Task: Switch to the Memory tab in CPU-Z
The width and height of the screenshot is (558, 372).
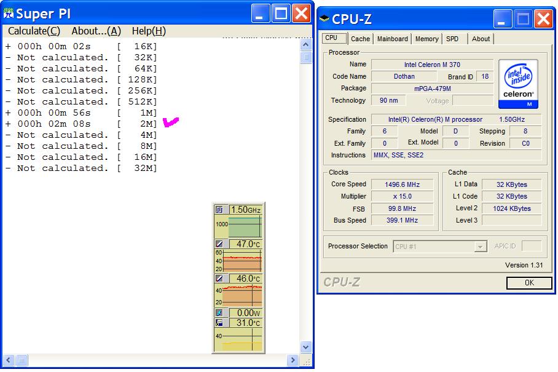Action: coord(426,39)
